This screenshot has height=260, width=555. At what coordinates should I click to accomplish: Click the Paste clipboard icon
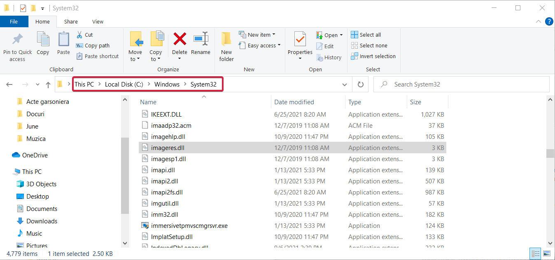63,39
